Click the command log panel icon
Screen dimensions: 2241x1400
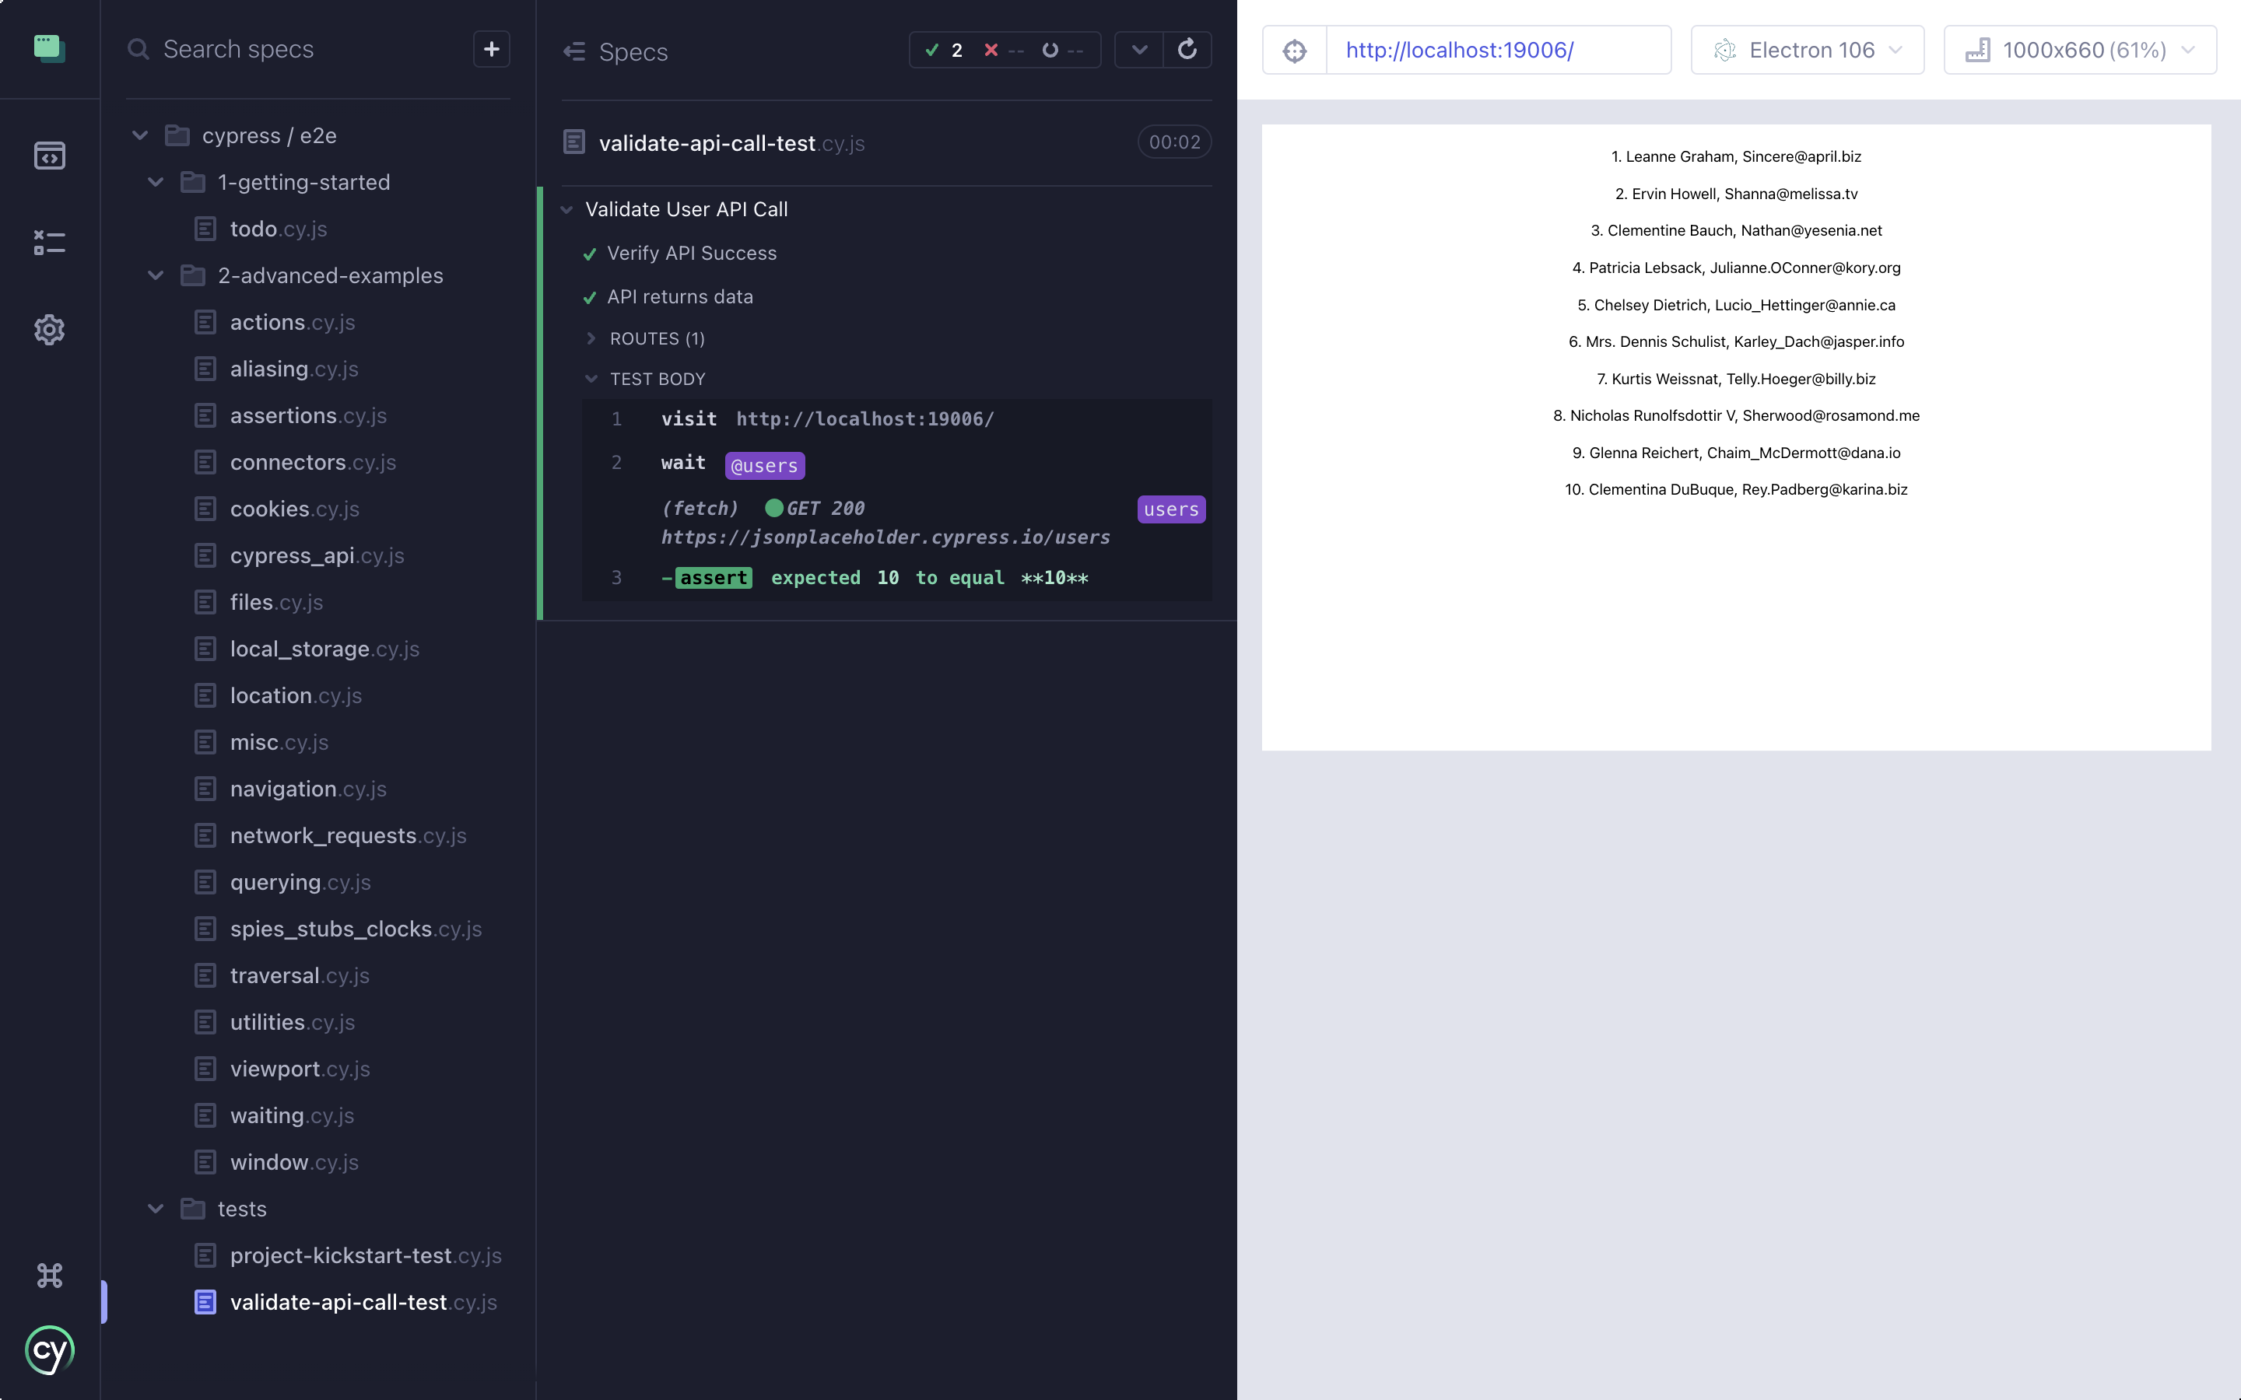click(48, 240)
